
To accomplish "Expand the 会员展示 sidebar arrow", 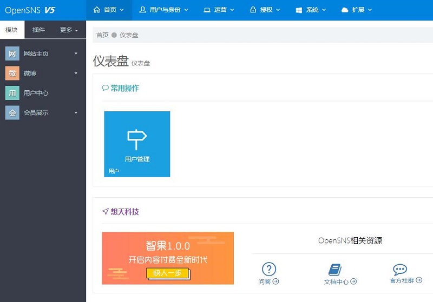I will 76,112.
